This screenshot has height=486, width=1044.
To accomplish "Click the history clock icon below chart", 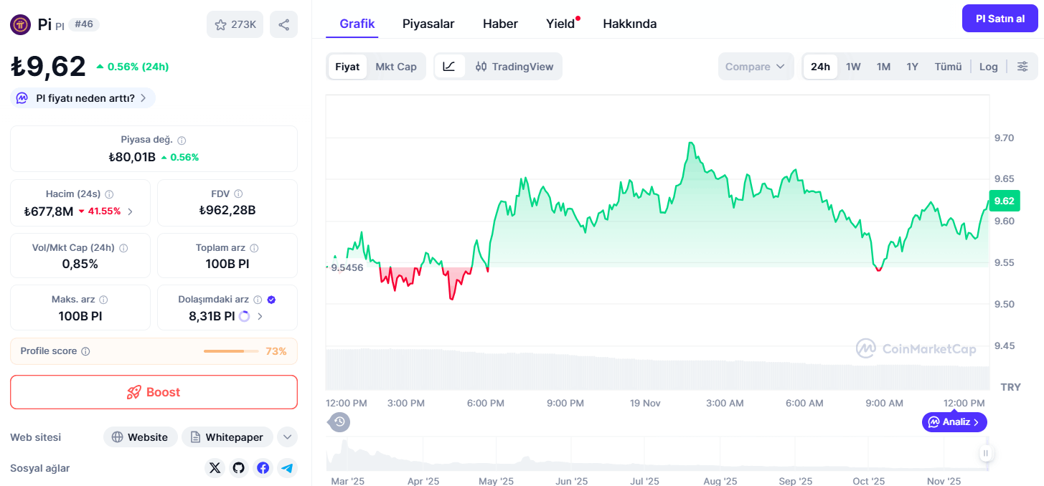I will [339, 421].
